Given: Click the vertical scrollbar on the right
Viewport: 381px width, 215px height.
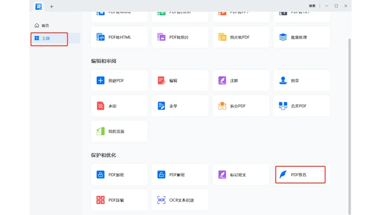Looking at the screenshot, I should 349,126.
